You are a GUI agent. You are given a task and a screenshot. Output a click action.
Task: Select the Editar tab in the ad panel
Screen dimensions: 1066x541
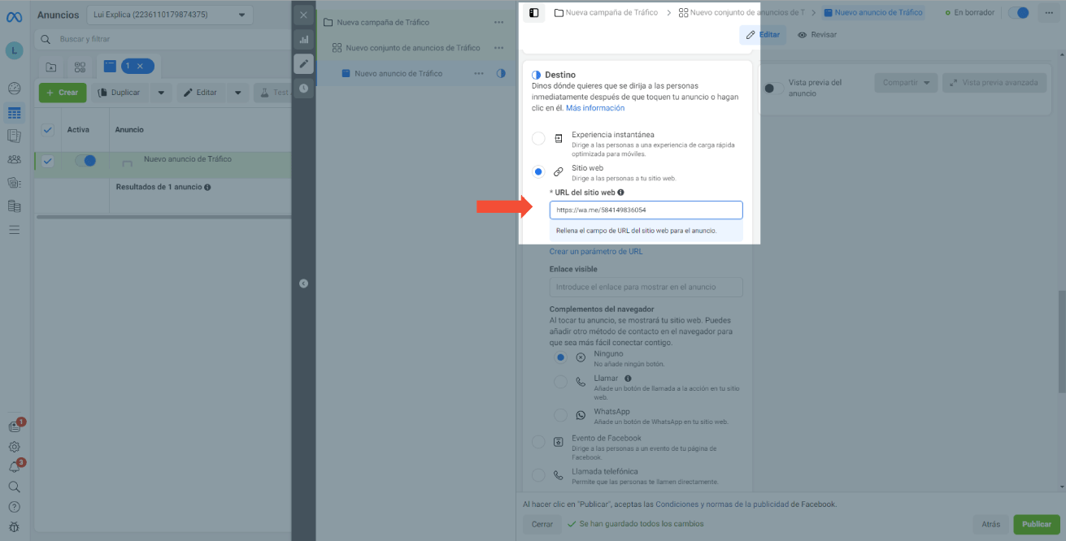coord(763,35)
